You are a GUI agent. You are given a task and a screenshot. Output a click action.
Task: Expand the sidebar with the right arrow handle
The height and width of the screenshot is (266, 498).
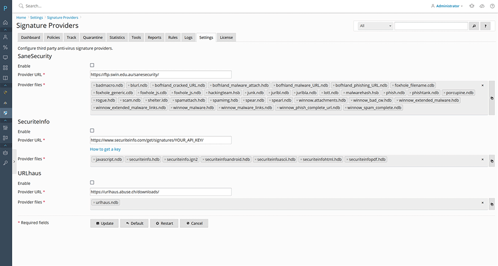coord(14,162)
